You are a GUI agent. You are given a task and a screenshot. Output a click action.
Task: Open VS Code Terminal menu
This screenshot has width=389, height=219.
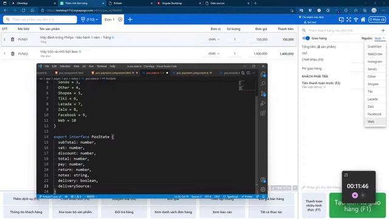pyautogui.click(x=102, y=66)
